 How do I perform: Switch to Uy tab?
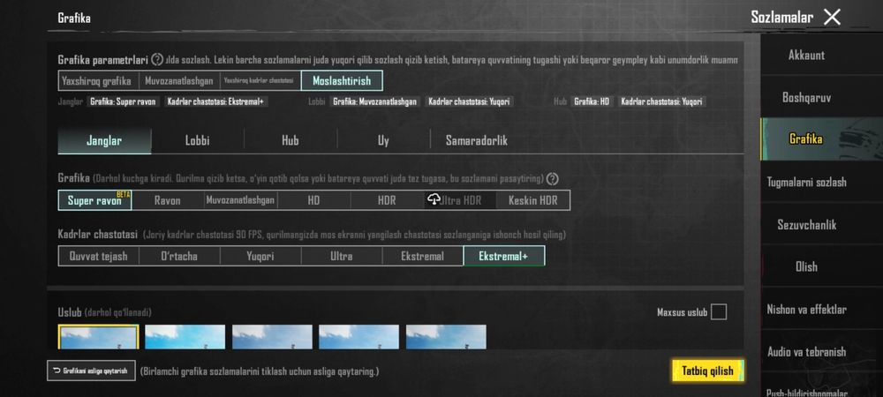[383, 140]
